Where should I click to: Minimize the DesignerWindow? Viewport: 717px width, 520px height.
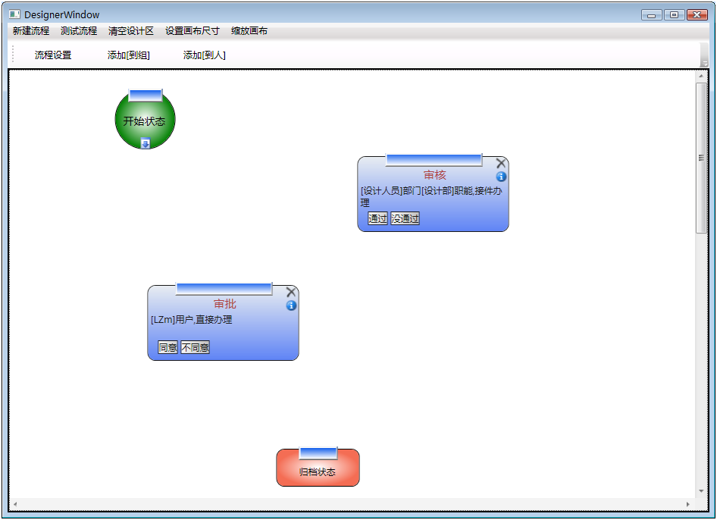(652, 15)
